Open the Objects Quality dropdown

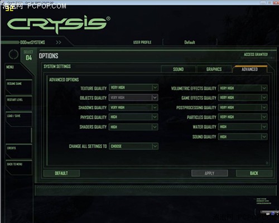(133, 98)
